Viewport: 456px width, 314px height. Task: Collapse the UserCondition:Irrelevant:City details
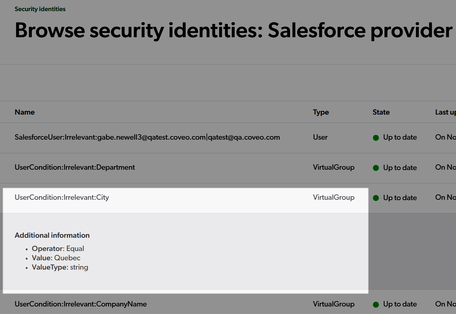[x=62, y=197]
